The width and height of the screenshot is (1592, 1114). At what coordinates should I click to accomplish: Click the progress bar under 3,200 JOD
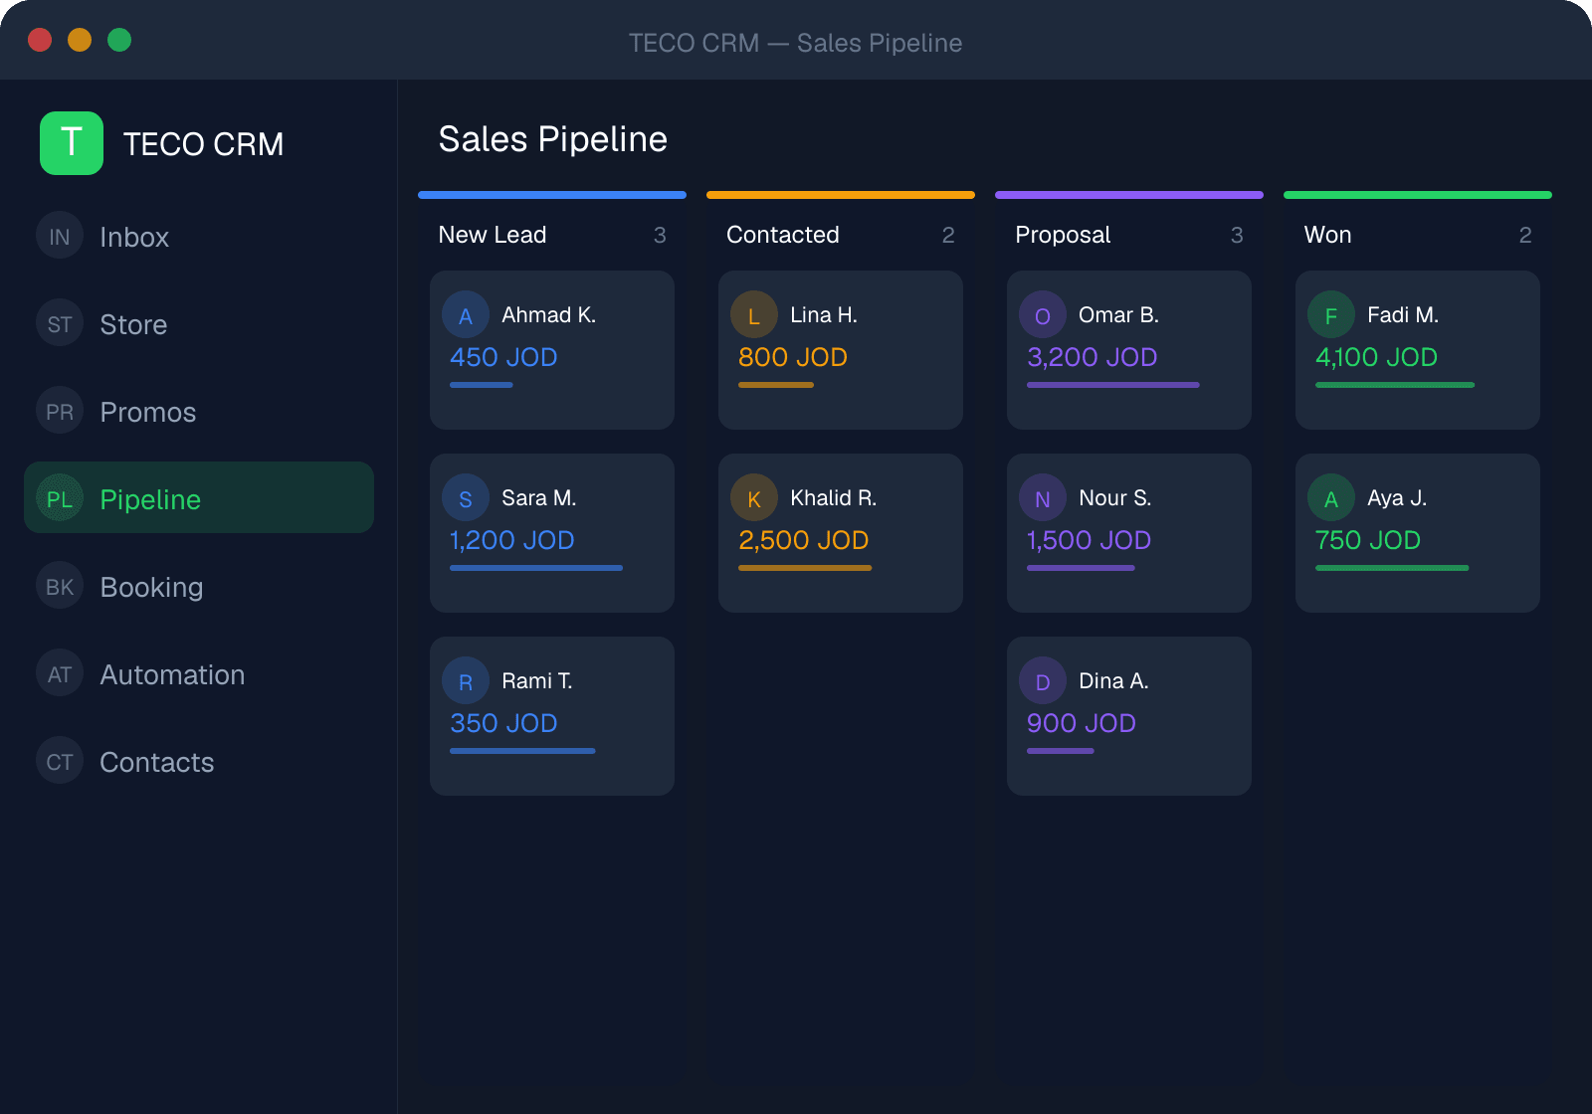[x=1113, y=385]
